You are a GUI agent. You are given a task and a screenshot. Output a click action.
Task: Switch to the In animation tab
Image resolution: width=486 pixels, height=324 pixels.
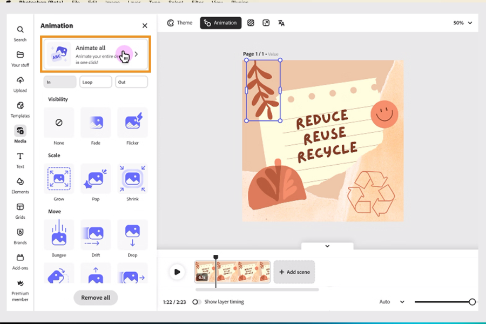point(60,82)
